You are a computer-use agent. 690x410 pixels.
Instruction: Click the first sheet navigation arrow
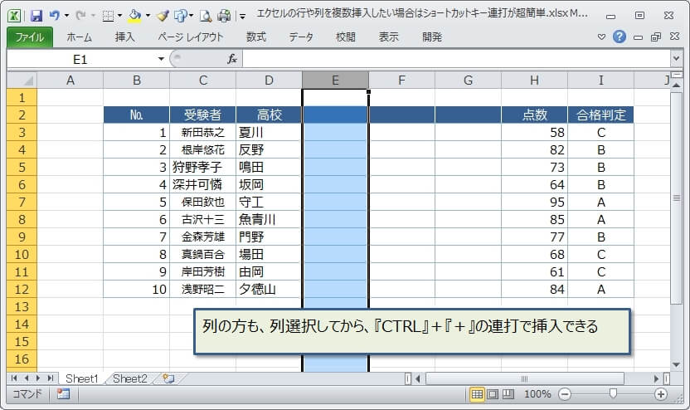pyautogui.click(x=14, y=378)
